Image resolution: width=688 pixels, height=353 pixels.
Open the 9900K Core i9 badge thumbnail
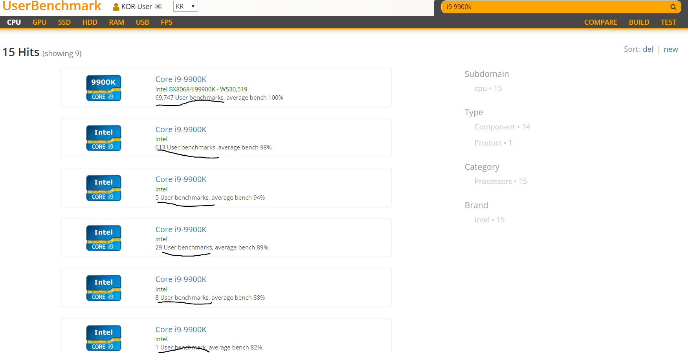(104, 88)
